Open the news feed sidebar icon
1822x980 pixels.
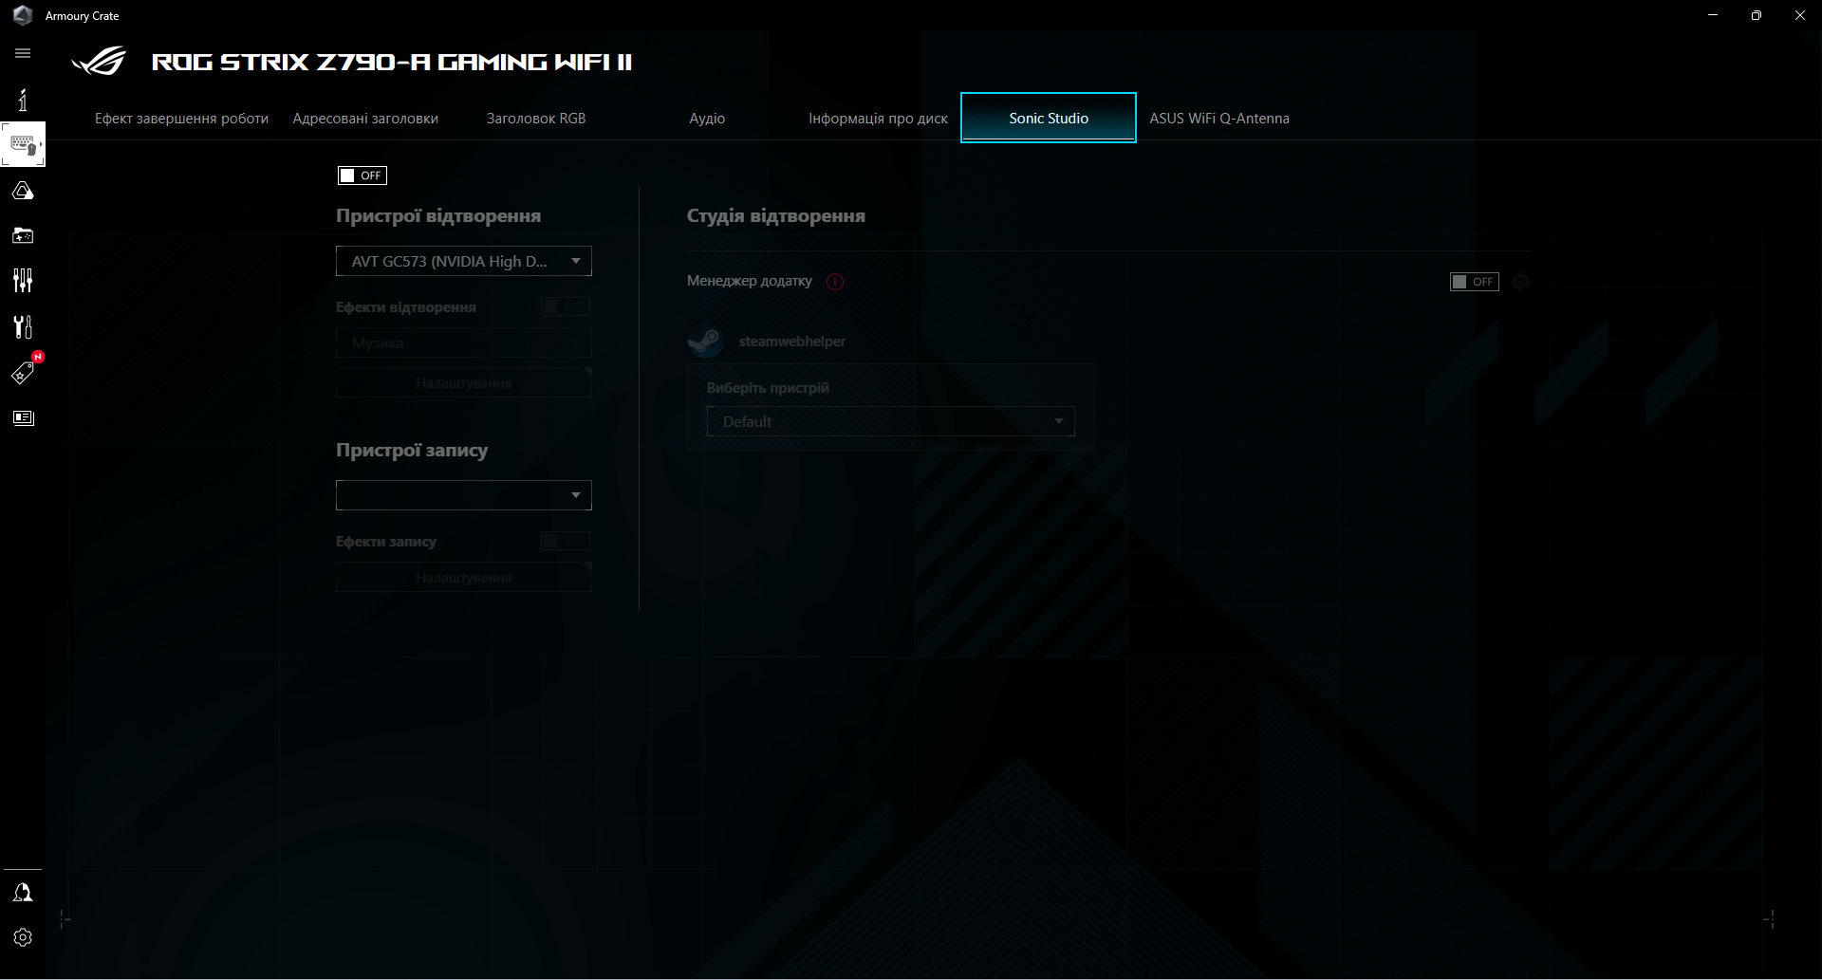23,417
